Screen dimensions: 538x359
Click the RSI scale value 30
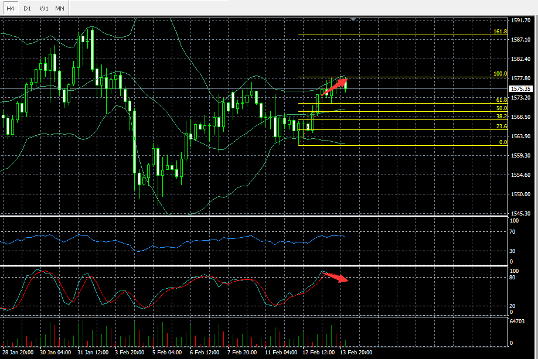pyautogui.click(x=512, y=251)
